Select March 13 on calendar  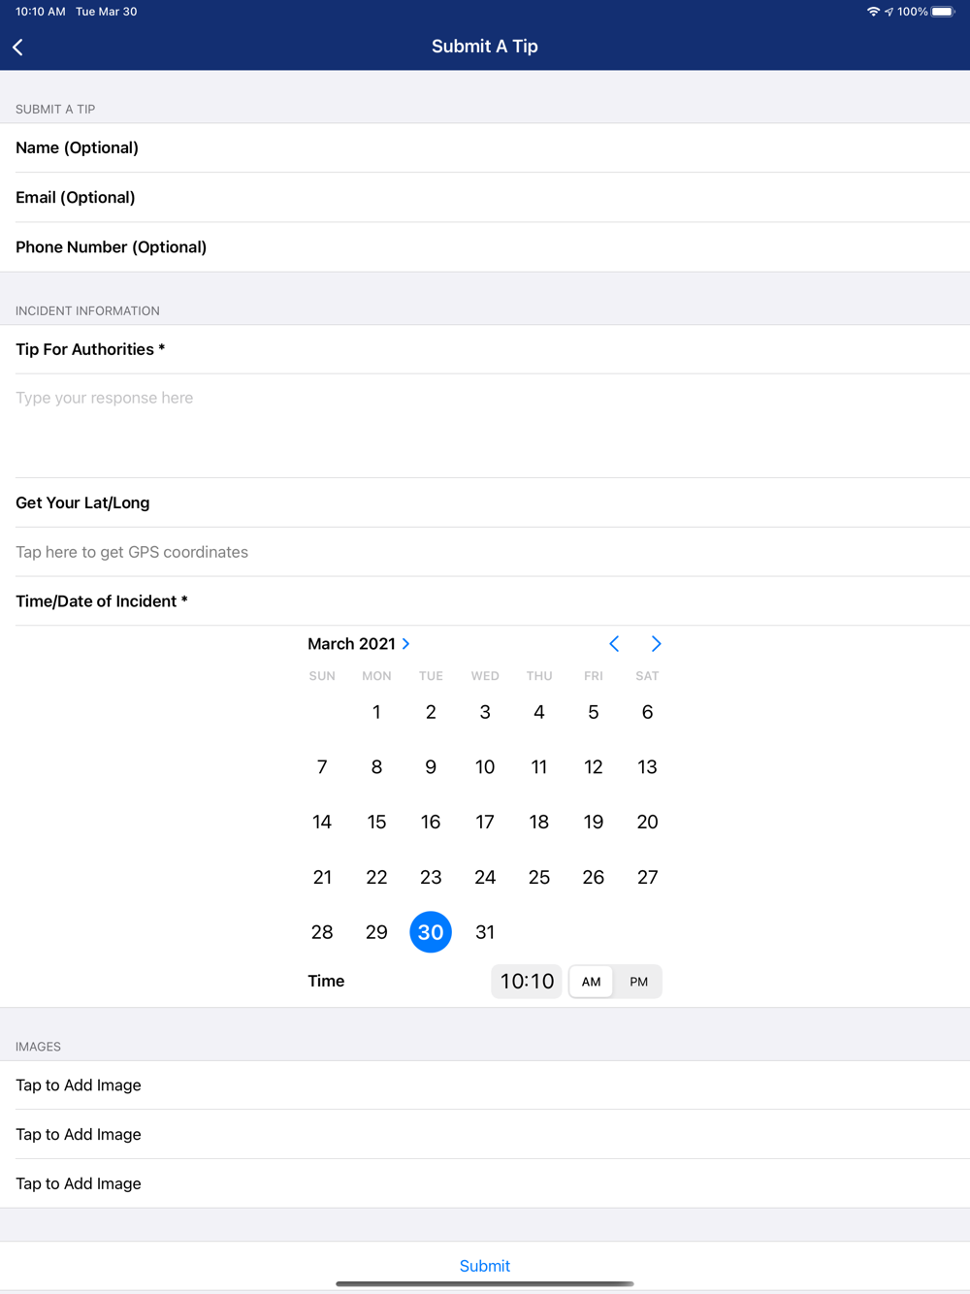(x=647, y=767)
